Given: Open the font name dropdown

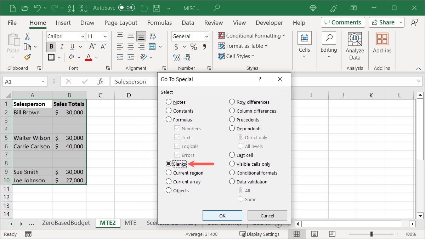Looking at the screenshot, I should click(83, 36).
